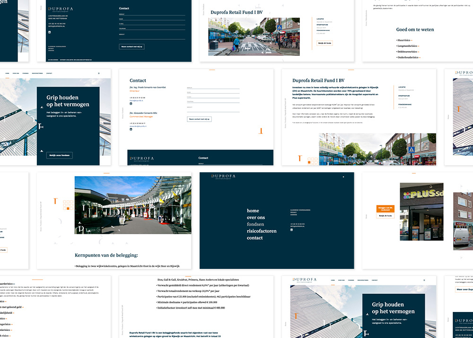Click INFO@DUPROFA.NL in top dark footer panel
473x338 pixels.
[x=57, y=26]
